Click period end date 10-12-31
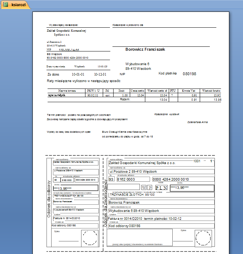 click(100, 74)
